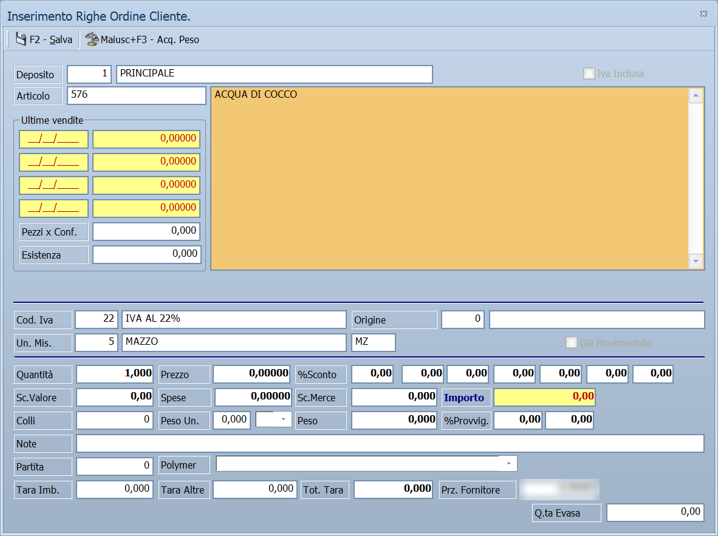Click the Partita number field
This screenshot has height=536, width=718.
pos(114,466)
